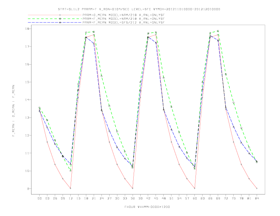
Task: Click x-axis forecast hour label 12
Action: (71, 198)
